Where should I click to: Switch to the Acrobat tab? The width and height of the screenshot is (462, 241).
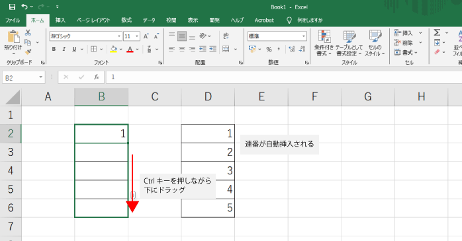264,20
